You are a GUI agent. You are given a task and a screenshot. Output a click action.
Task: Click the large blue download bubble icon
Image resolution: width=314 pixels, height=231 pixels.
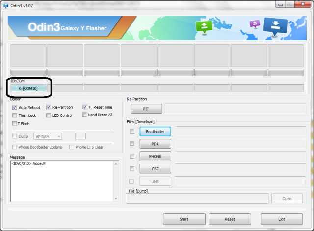click(275, 27)
